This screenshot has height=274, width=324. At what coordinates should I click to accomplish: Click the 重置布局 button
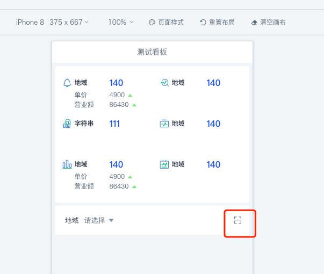217,22
